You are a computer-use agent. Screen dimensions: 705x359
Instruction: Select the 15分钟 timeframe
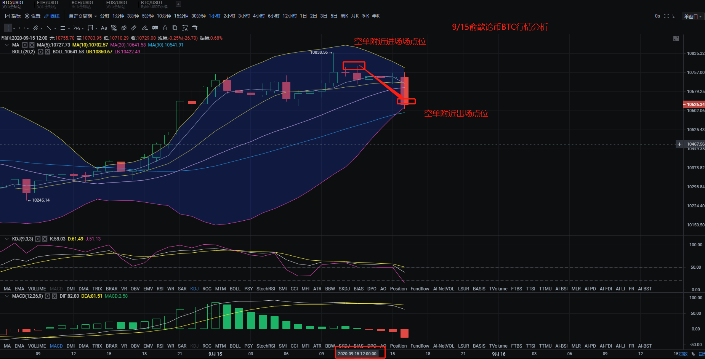pyautogui.click(x=181, y=16)
